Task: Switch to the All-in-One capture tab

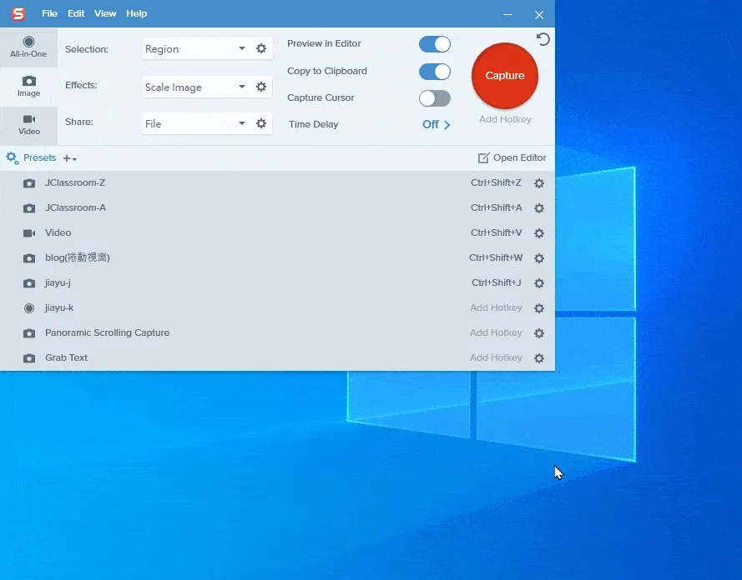Action: coord(28,47)
